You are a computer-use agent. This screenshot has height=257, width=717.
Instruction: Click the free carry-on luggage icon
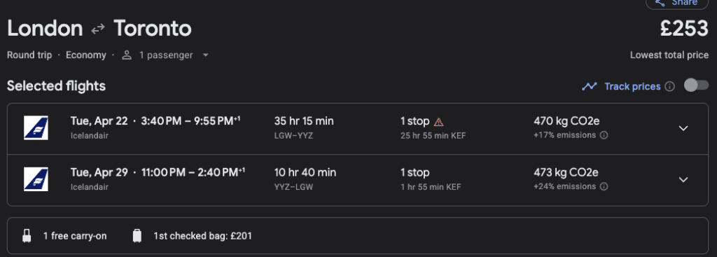[27, 236]
